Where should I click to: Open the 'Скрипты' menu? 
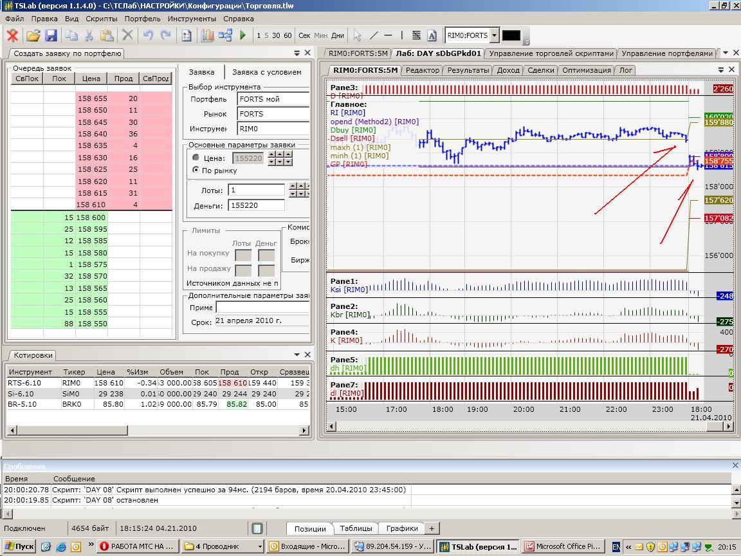[101, 19]
